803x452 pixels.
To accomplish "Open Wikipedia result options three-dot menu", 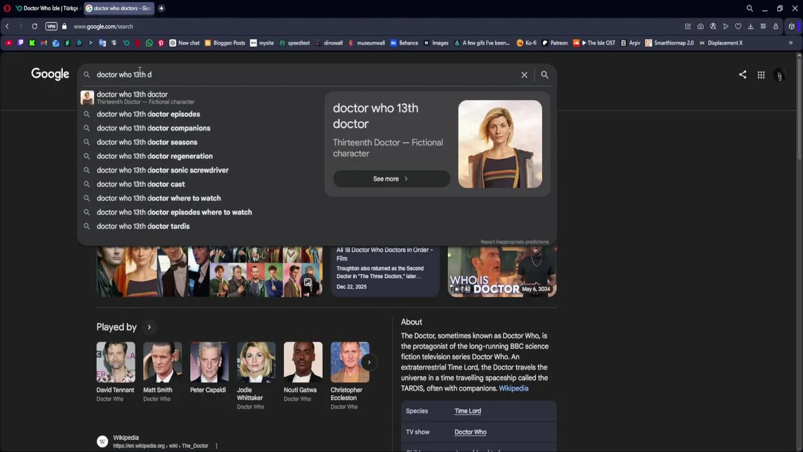I will pyautogui.click(x=216, y=446).
